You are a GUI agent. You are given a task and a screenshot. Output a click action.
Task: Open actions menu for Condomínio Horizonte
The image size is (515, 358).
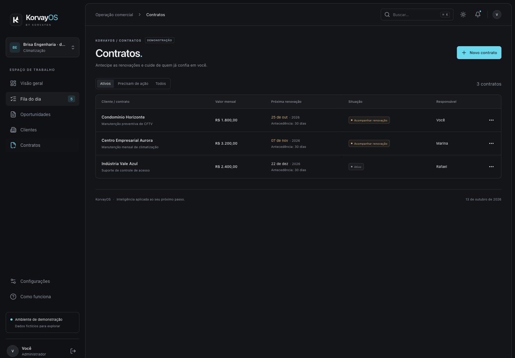(x=491, y=120)
